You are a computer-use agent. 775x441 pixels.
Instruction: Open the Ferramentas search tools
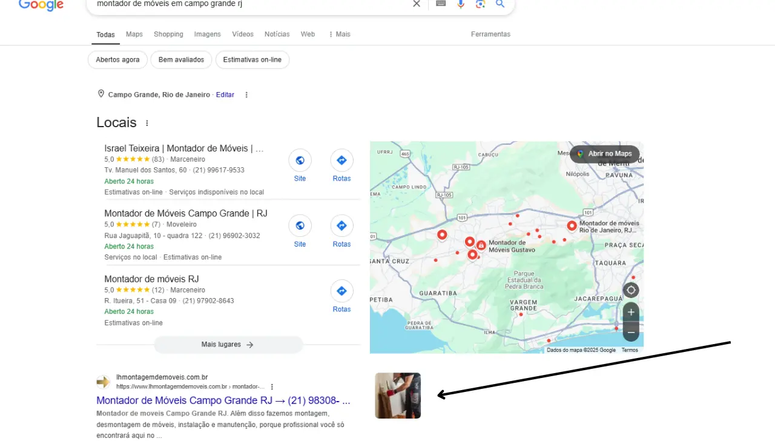490,35
